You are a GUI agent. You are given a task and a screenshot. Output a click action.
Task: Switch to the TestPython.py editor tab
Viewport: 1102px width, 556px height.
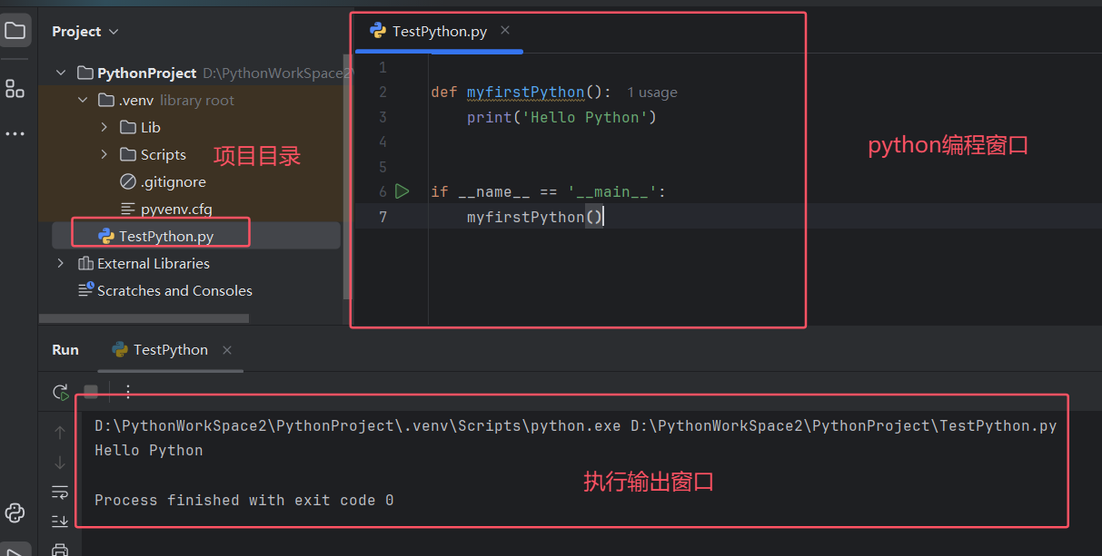[427, 30]
